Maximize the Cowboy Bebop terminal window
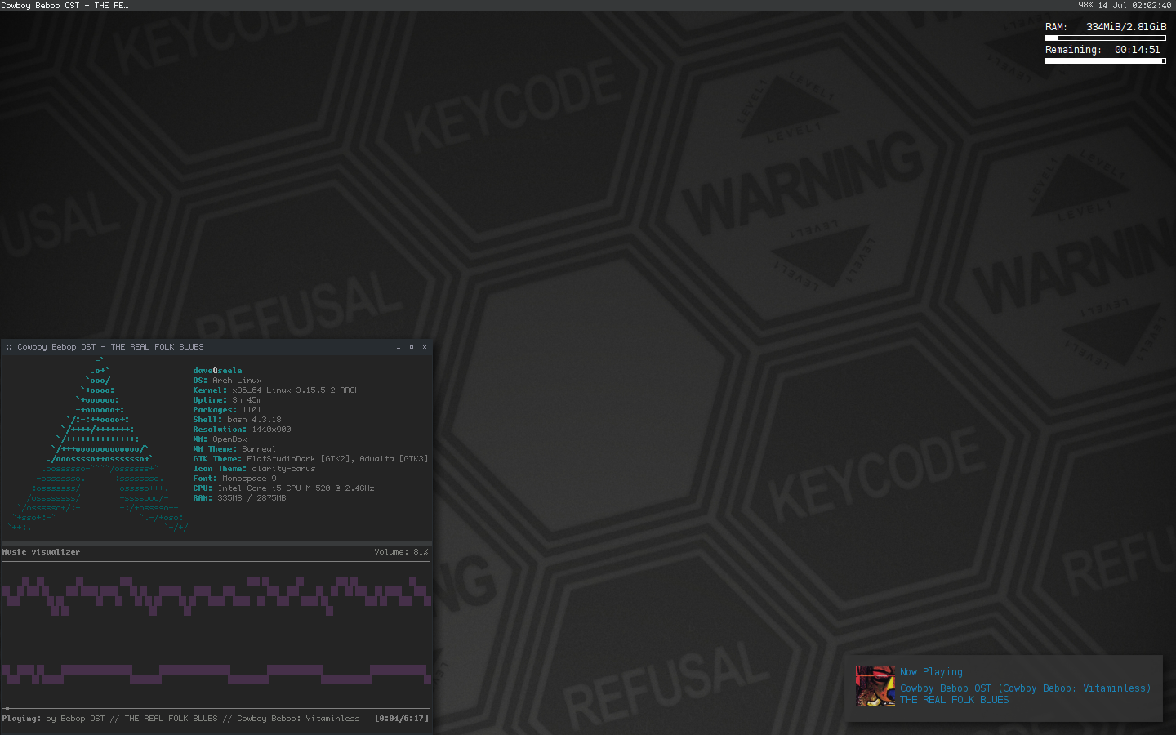This screenshot has height=735, width=1176. (412, 347)
